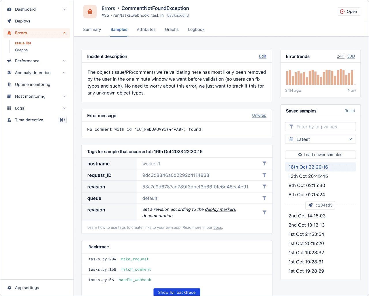Click the Deploys rocket icon

[9, 21]
